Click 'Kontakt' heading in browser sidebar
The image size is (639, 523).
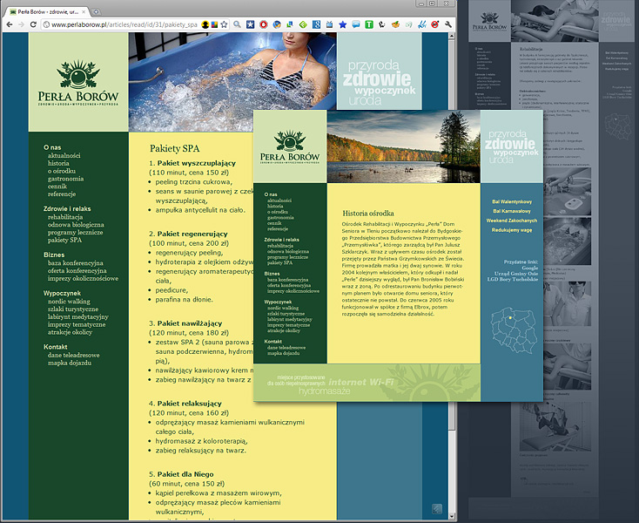point(55,347)
